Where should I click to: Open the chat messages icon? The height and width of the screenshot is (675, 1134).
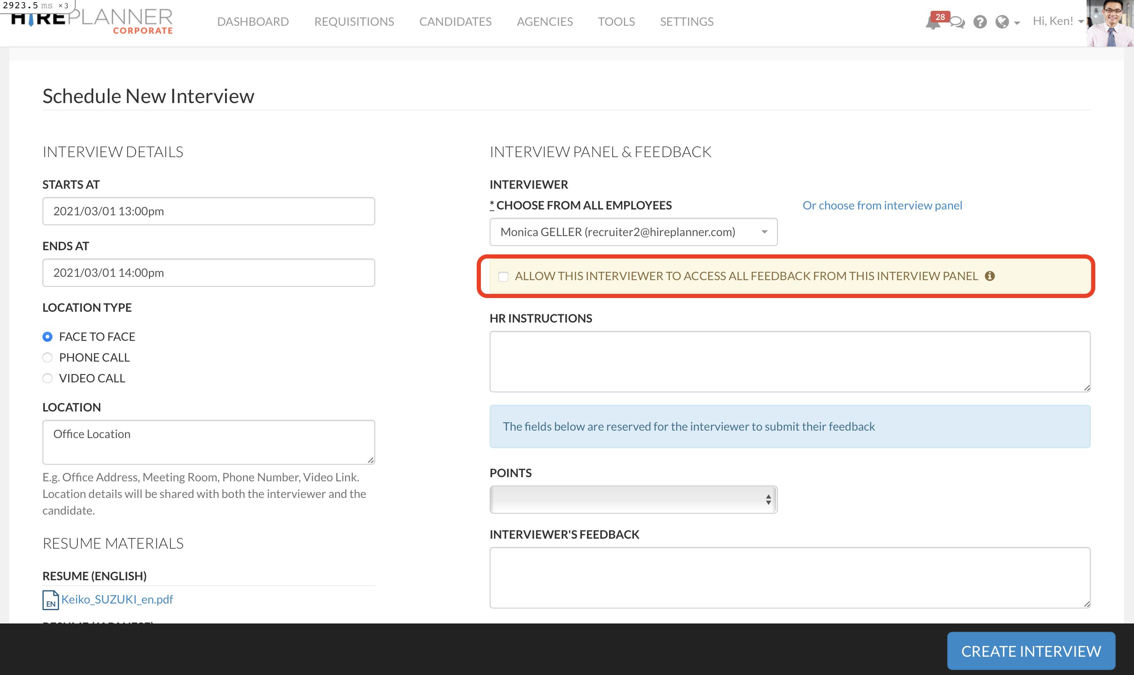tap(957, 22)
